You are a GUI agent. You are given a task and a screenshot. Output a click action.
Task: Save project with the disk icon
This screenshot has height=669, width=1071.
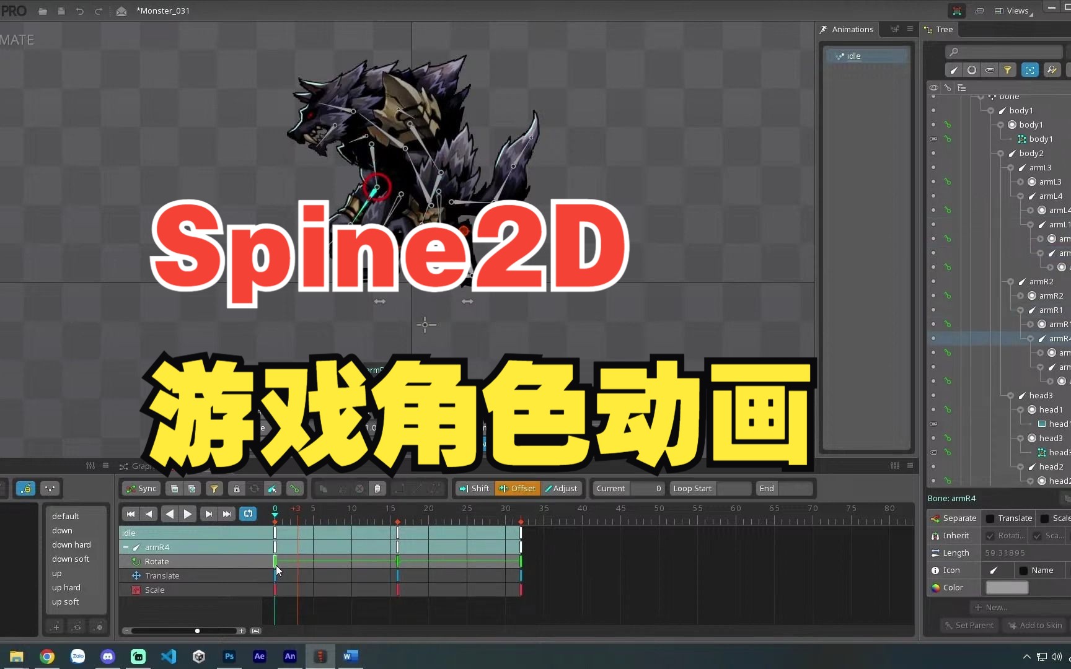[61, 11]
